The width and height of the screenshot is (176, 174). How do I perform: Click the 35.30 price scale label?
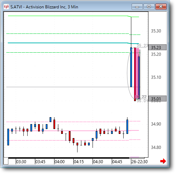[x=156, y=31]
